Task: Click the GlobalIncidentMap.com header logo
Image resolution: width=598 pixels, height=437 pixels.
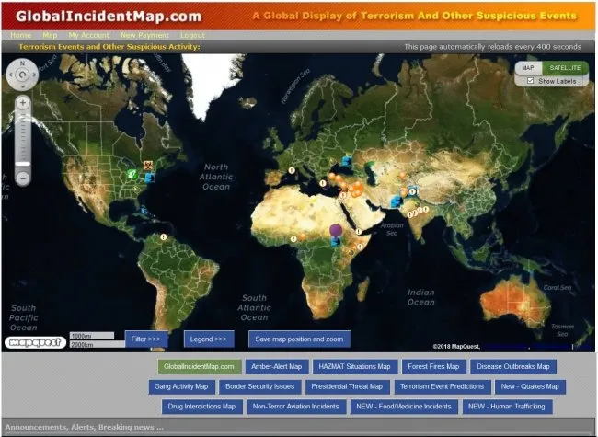Action: pyautogui.click(x=109, y=16)
